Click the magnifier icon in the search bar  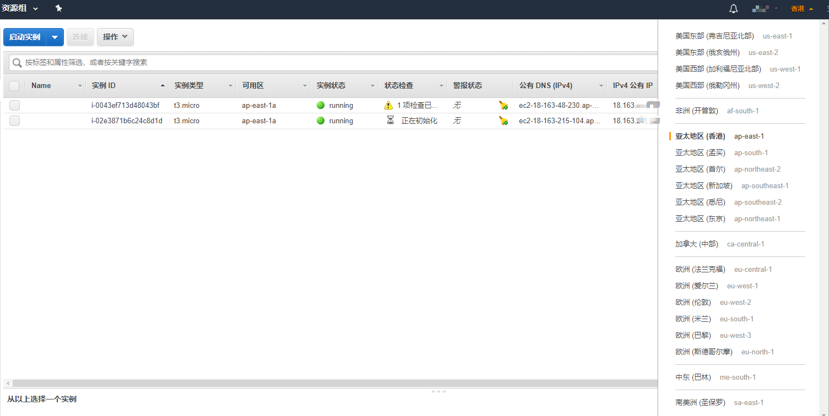click(17, 63)
